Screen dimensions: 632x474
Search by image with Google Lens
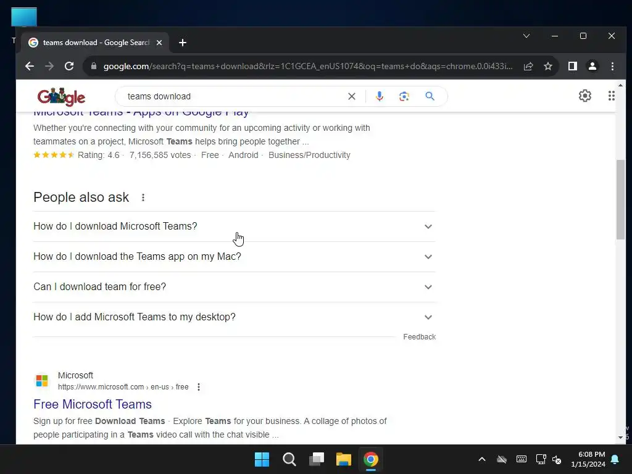click(404, 96)
